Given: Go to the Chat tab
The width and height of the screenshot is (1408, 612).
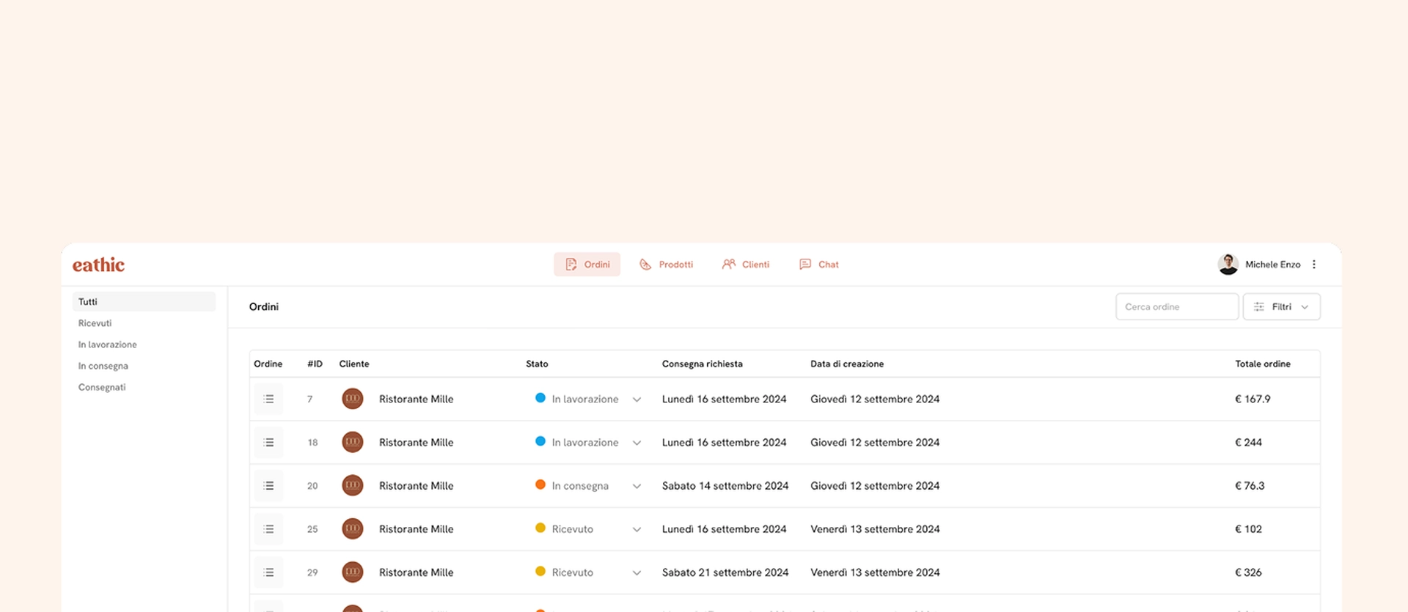Looking at the screenshot, I should 819,265.
